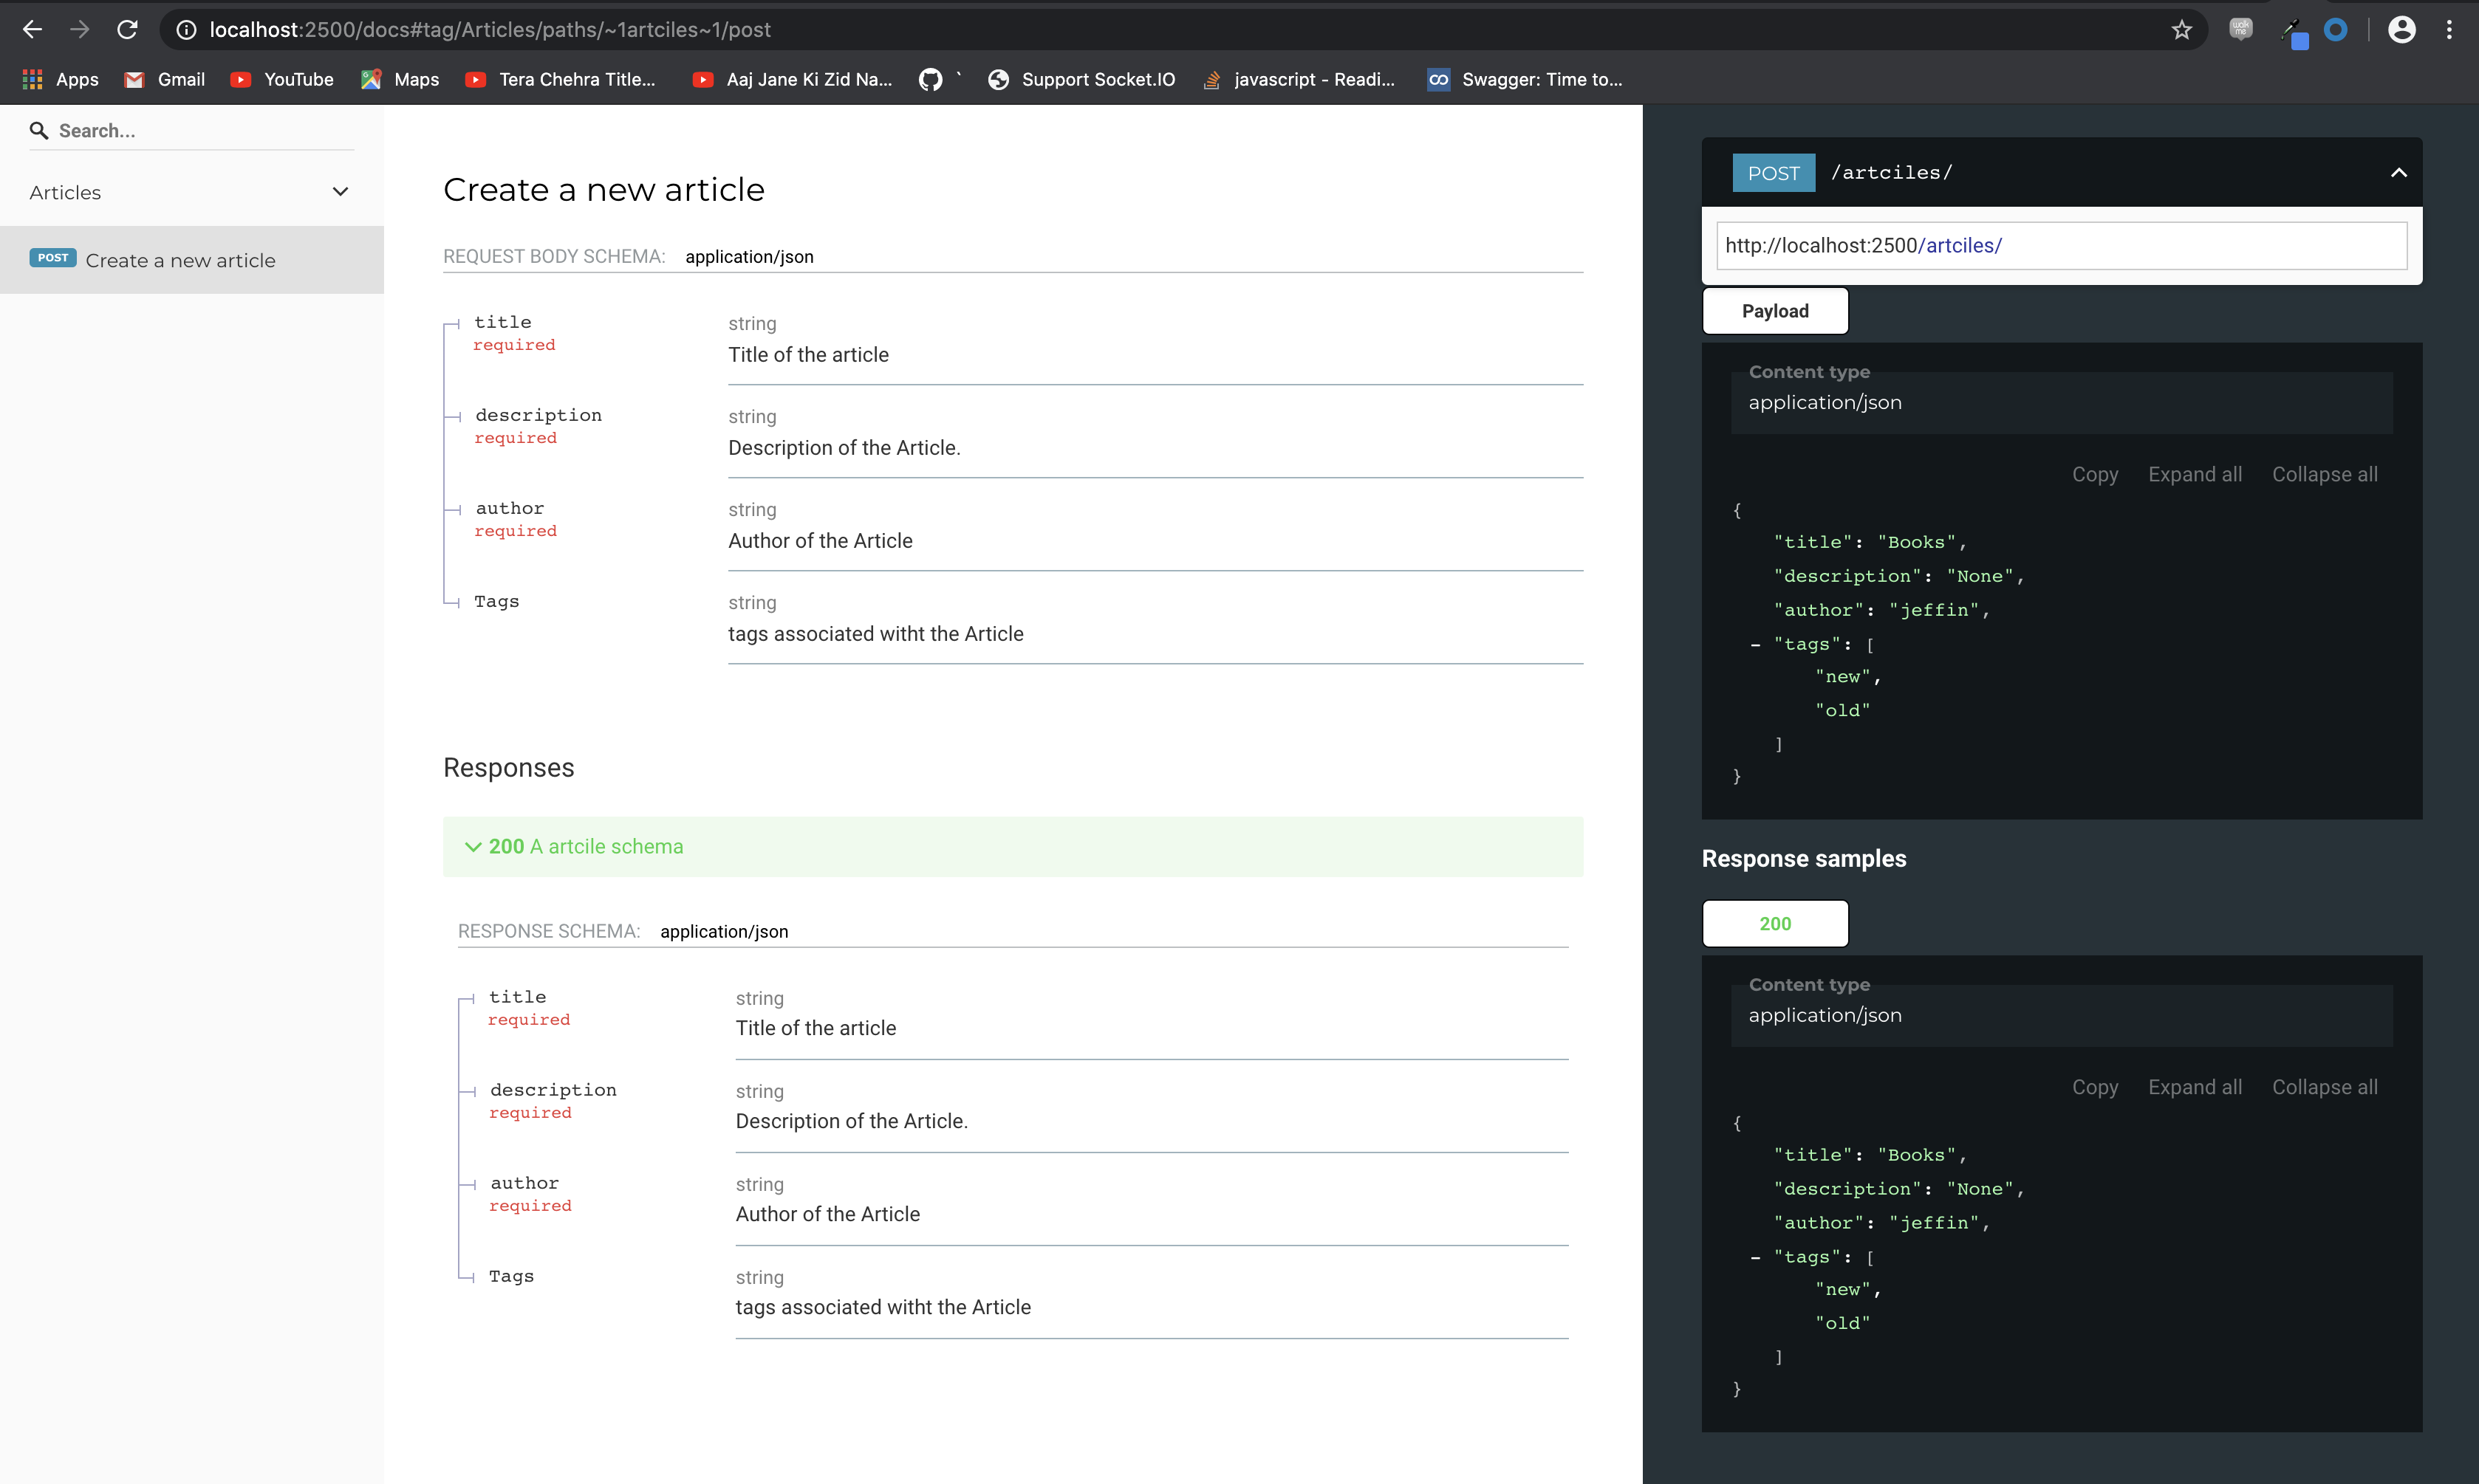The height and width of the screenshot is (1484, 2479).
Task: Open the javascript - Readi... bookmark
Action: pos(1299,79)
